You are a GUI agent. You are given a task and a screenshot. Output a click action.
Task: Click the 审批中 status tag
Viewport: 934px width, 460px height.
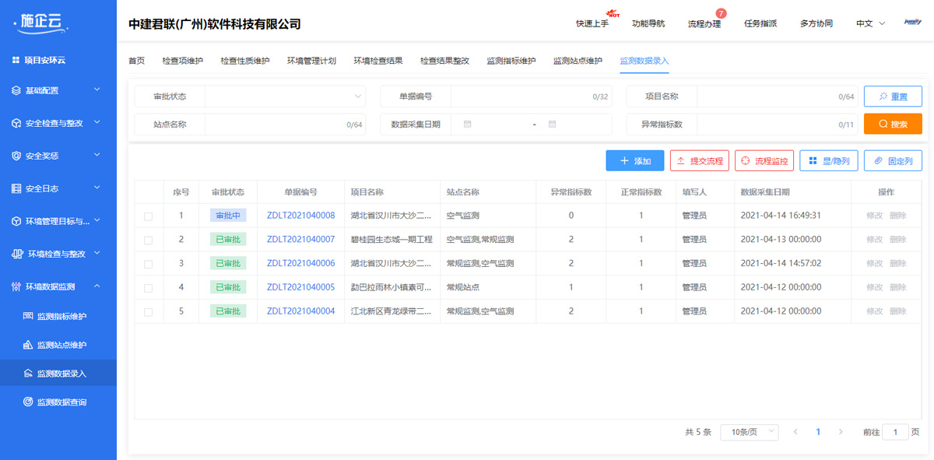point(228,216)
